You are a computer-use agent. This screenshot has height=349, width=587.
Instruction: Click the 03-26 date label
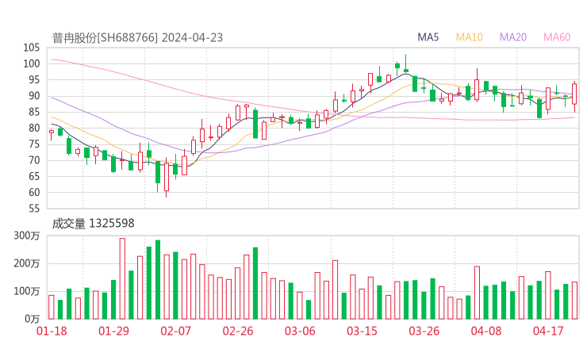point(424,331)
